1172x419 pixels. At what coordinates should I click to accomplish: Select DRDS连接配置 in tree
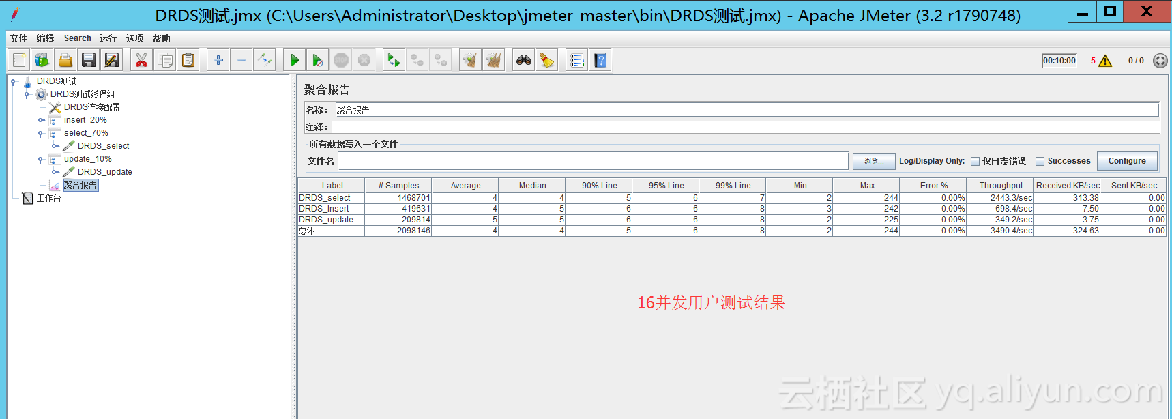tap(92, 107)
